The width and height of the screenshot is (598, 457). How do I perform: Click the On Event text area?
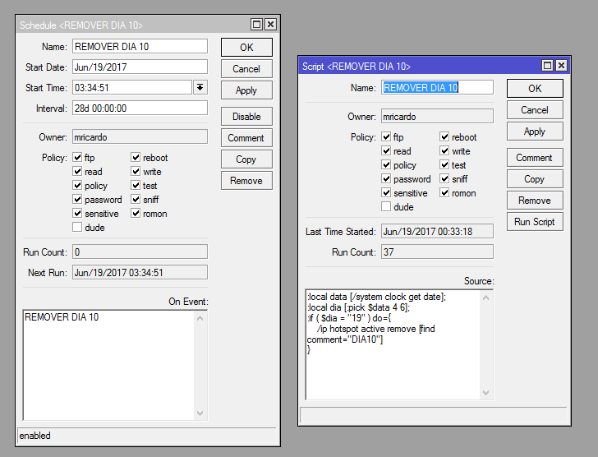click(x=108, y=365)
